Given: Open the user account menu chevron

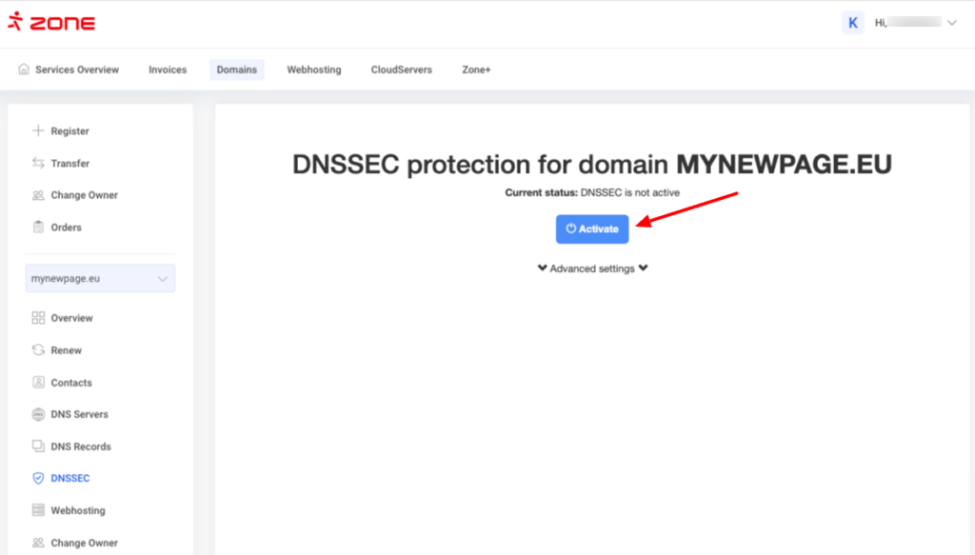Looking at the screenshot, I should tap(951, 23).
